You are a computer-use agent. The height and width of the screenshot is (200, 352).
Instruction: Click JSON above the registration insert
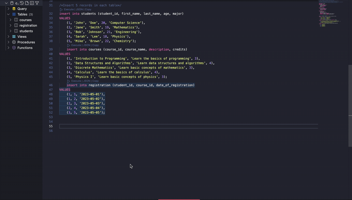click(87, 81)
